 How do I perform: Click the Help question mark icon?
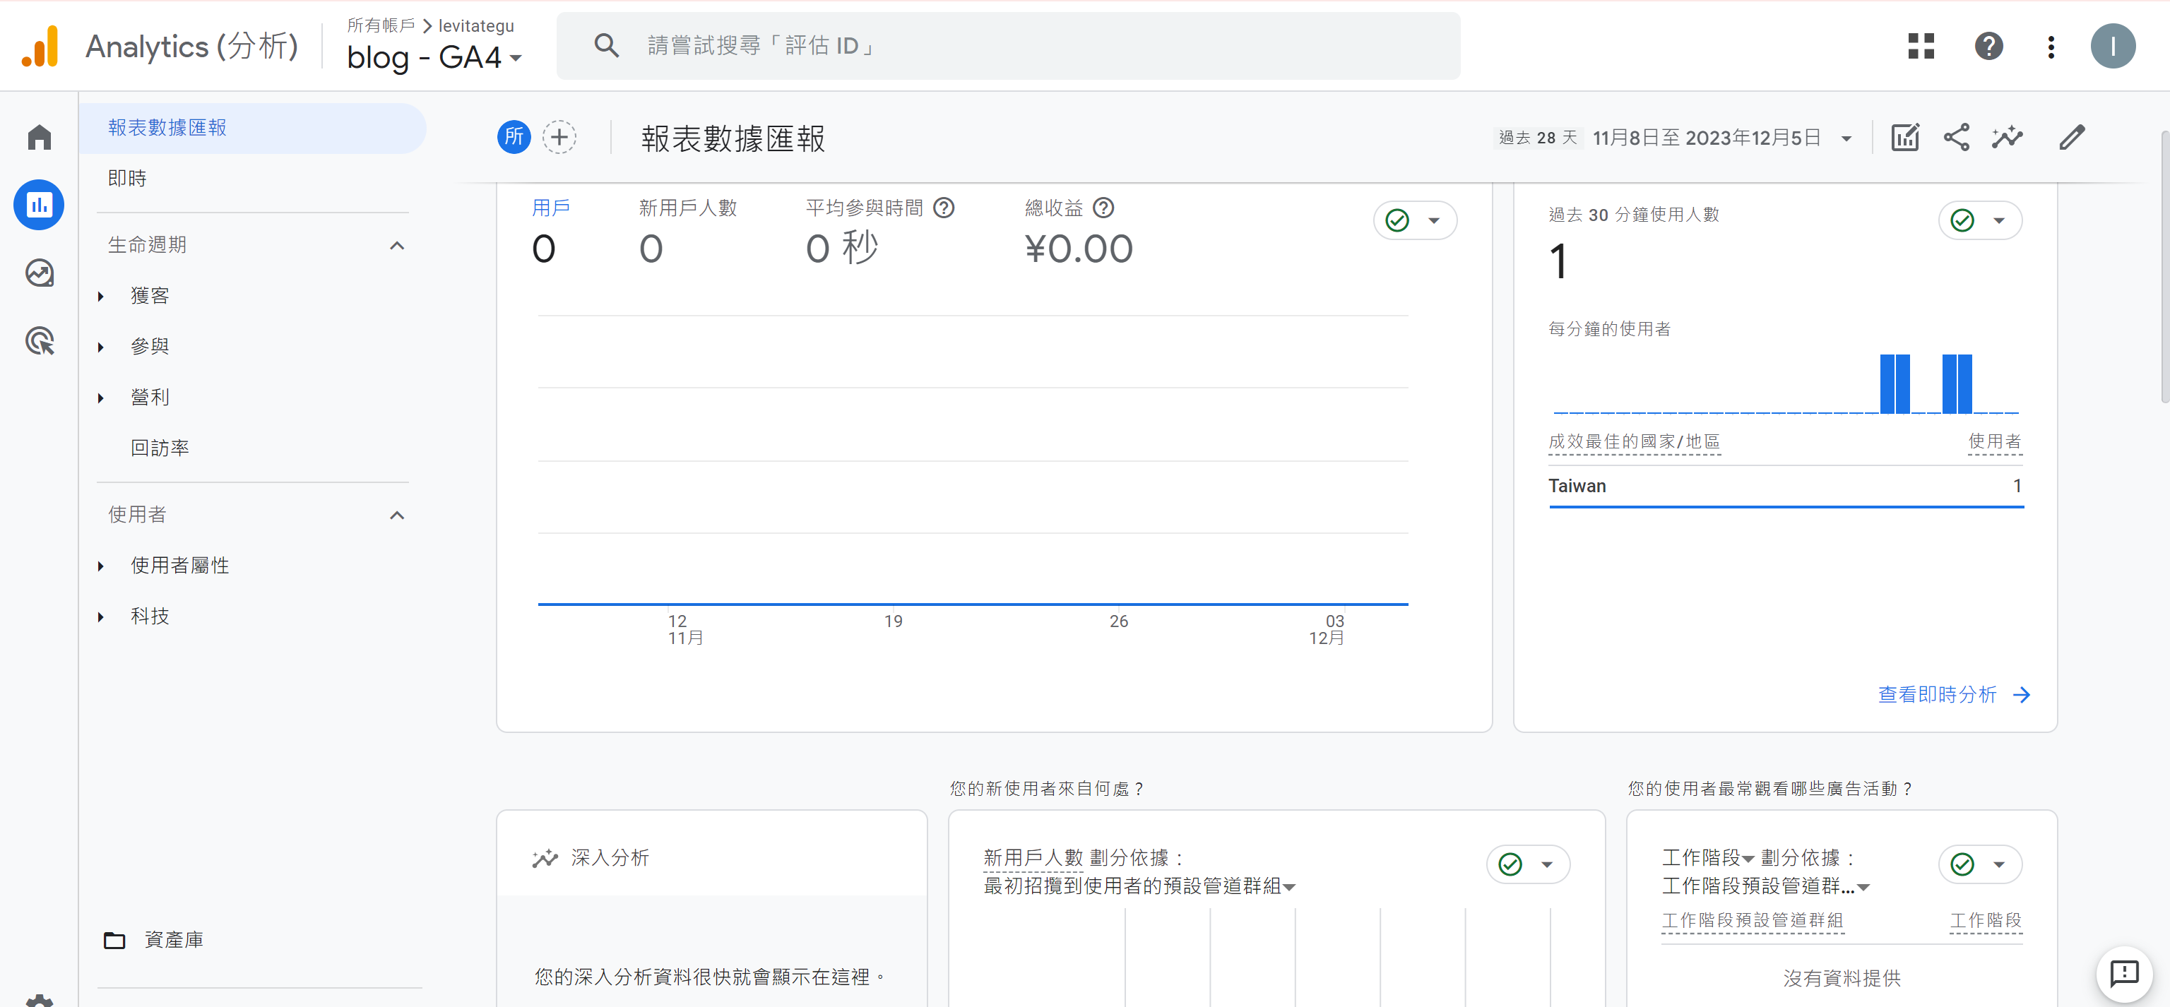point(1988,47)
